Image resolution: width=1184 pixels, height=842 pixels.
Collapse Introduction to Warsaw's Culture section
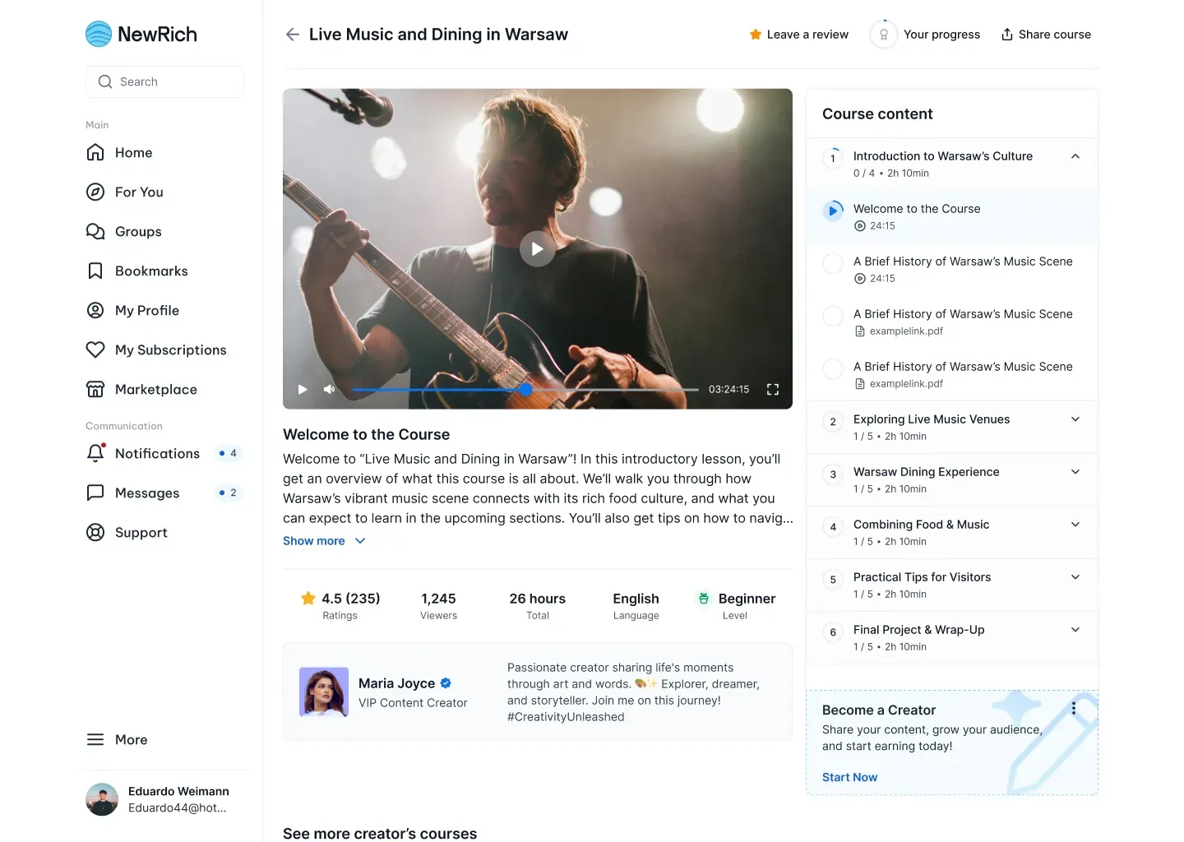(x=1075, y=156)
